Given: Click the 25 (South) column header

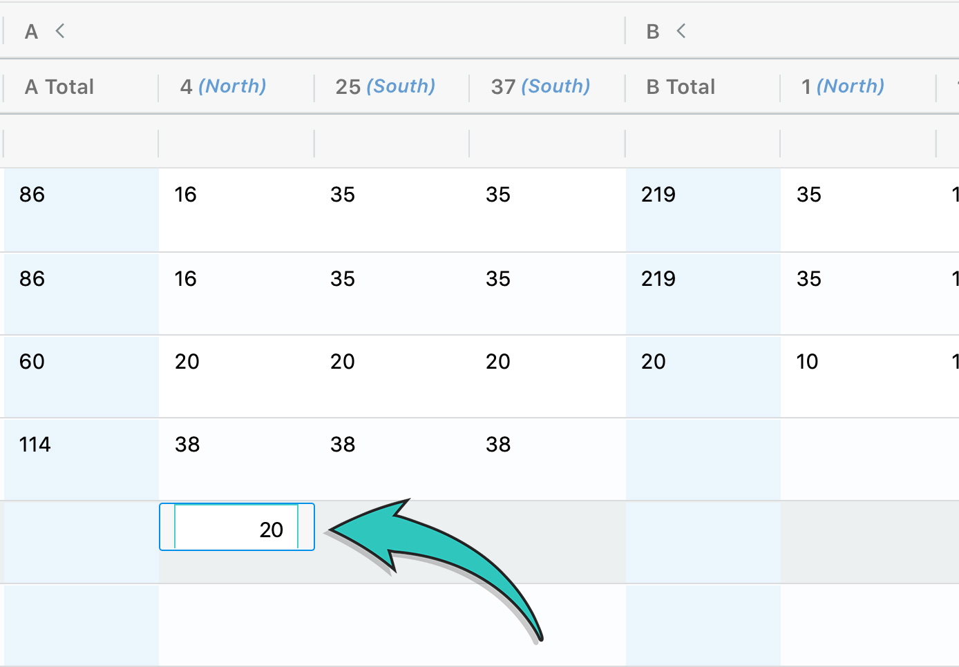Looking at the screenshot, I should (385, 87).
